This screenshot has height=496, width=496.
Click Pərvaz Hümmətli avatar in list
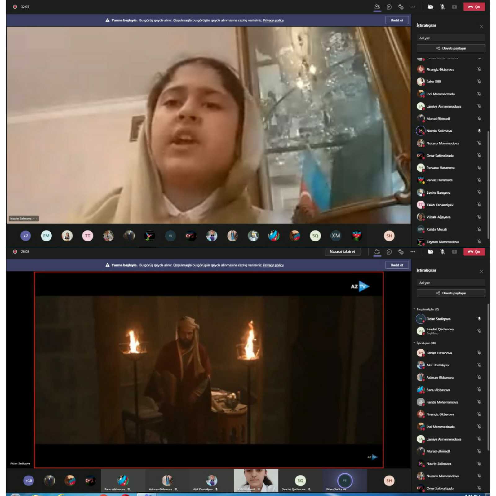click(x=420, y=180)
